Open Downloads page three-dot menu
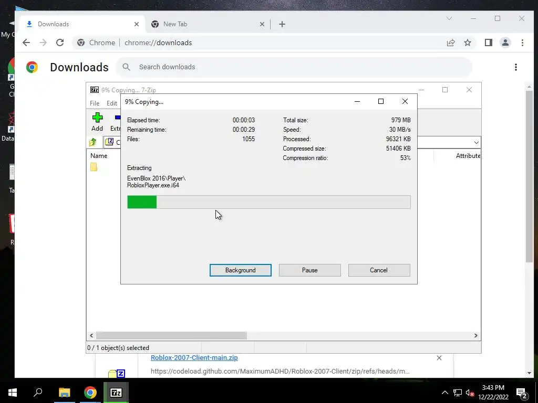Viewport: 538px width, 403px height. [516, 67]
